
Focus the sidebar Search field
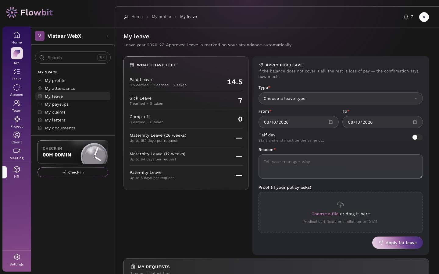[73, 58]
